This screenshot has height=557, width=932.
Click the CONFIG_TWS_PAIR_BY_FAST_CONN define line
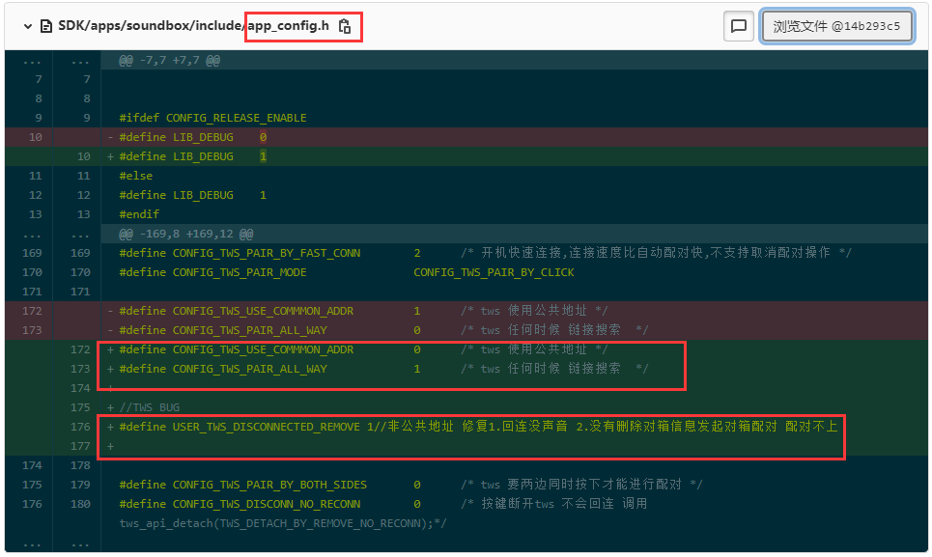(x=485, y=253)
